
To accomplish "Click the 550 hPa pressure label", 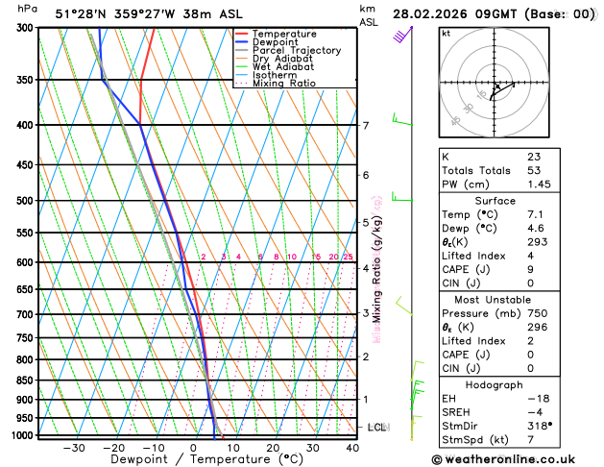I will click(x=27, y=233).
